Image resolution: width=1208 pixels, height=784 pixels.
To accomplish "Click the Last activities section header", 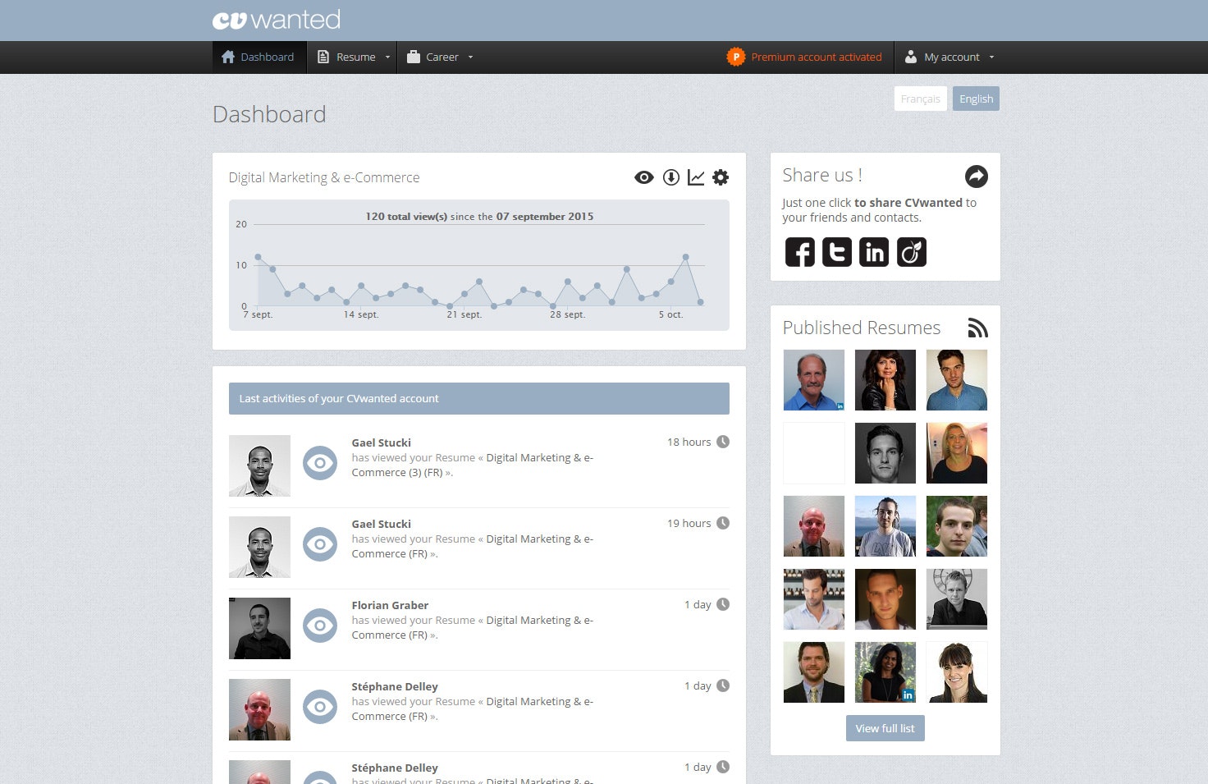I will coord(479,398).
